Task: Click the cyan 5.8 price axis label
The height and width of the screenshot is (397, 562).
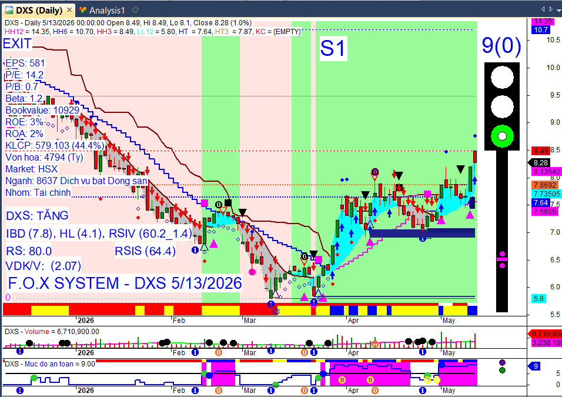Action: 538,298
